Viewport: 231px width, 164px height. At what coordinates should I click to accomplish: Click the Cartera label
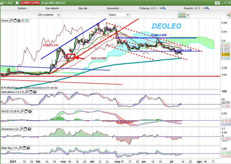22,9
